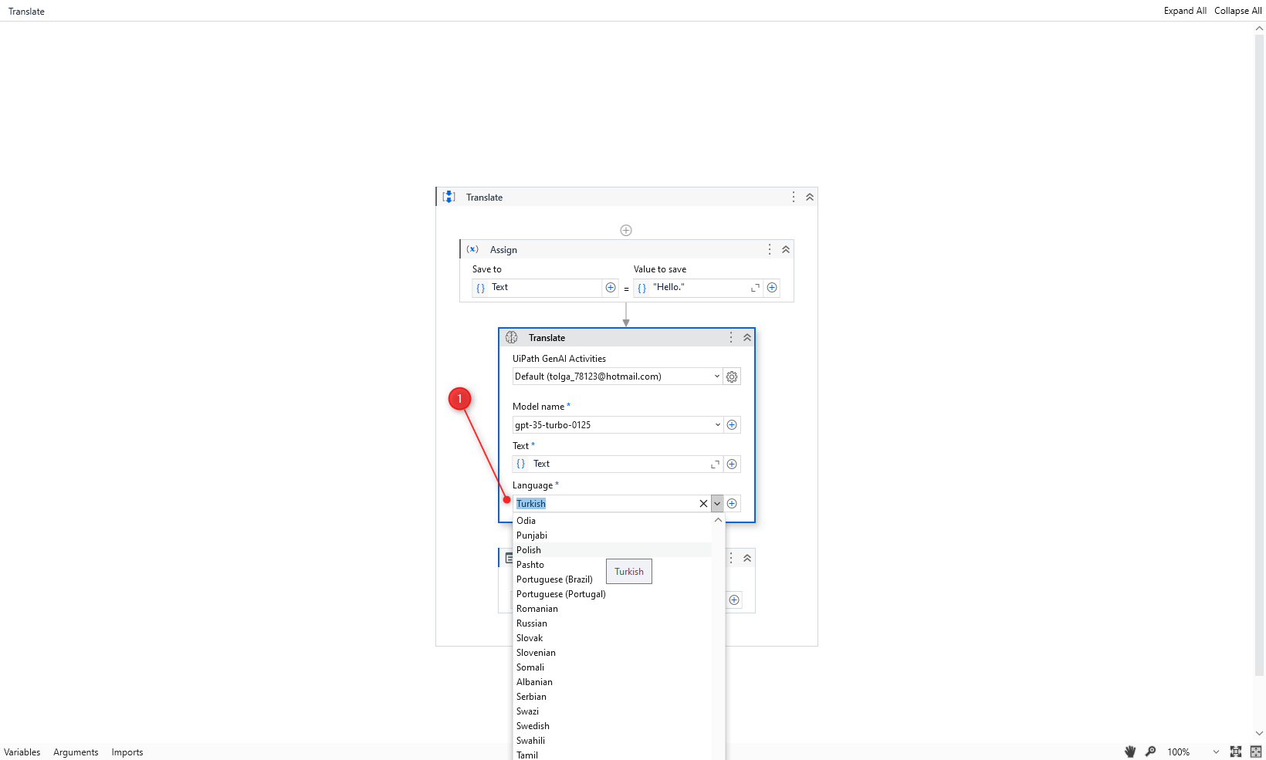Toggle the overview panel icon

(x=1256, y=752)
